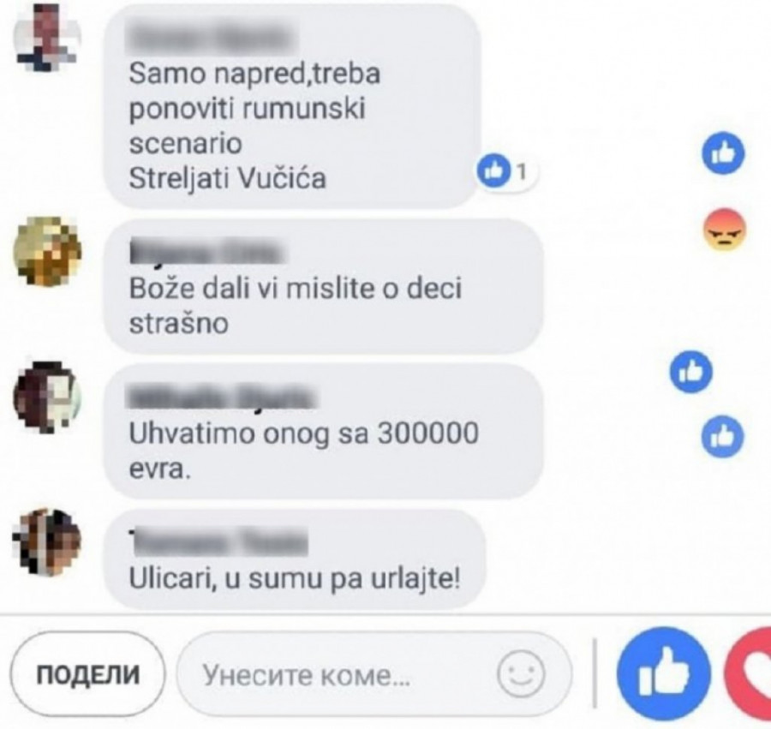Click the angry face reaction emoji

(725, 230)
